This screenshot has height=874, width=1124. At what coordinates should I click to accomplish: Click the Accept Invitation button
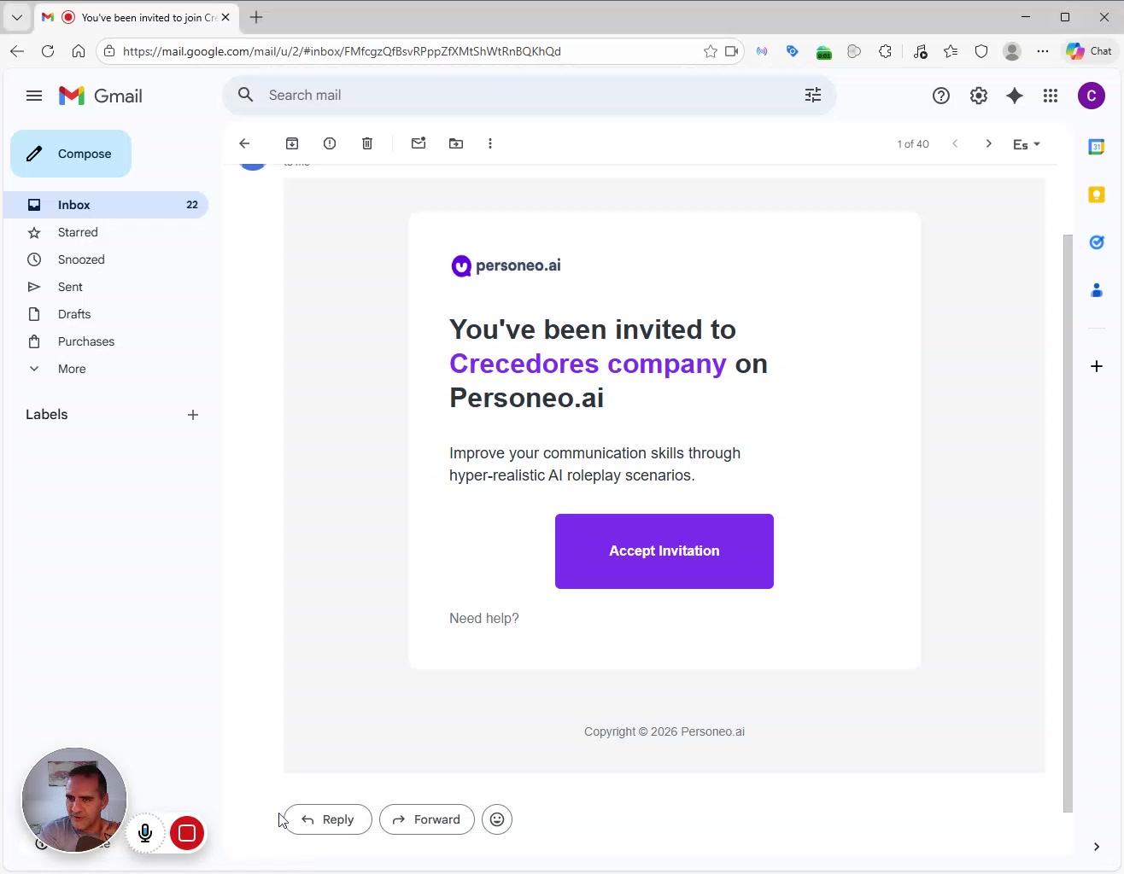[664, 551]
